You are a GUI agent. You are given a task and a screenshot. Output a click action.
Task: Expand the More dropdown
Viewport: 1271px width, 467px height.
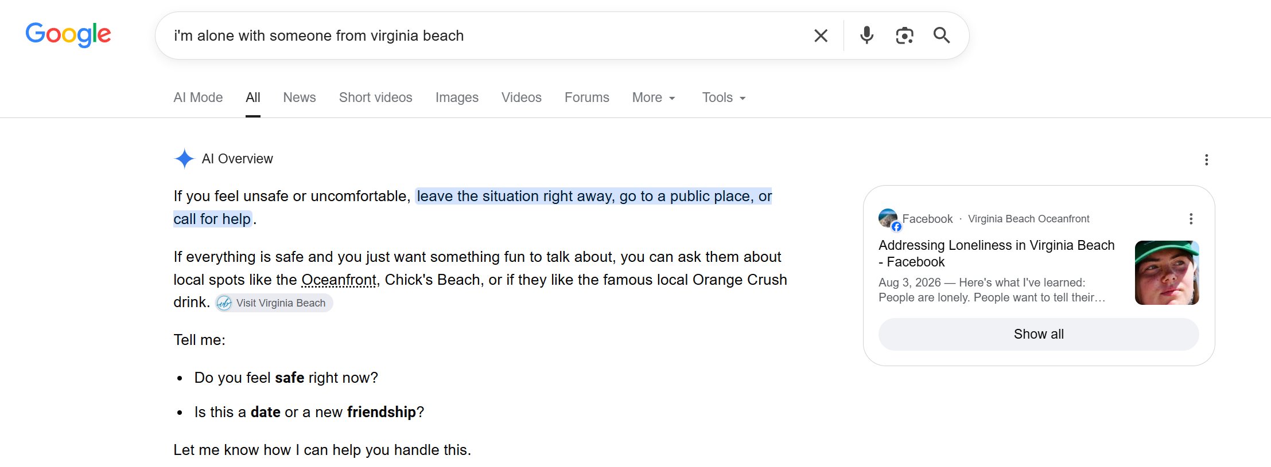tap(654, 97)
